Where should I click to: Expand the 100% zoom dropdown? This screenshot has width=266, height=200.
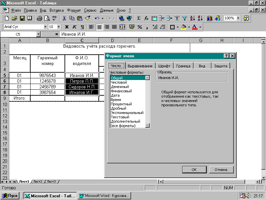(238, 18)
